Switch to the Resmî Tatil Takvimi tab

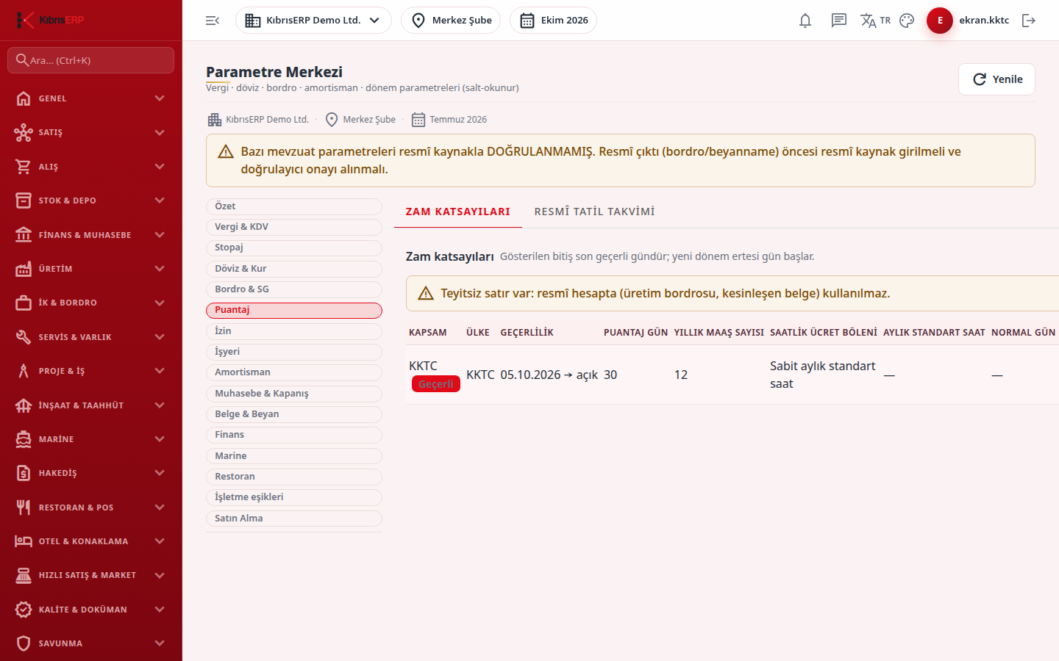point(594,212)
